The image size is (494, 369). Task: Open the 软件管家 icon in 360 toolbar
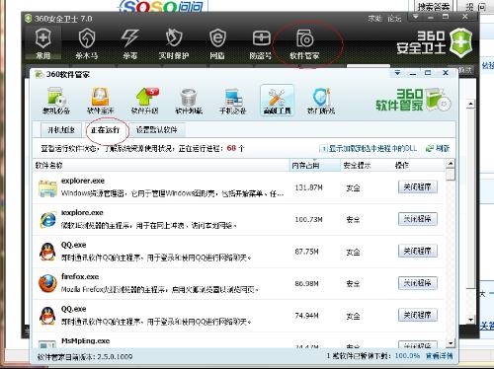point(304,44)
